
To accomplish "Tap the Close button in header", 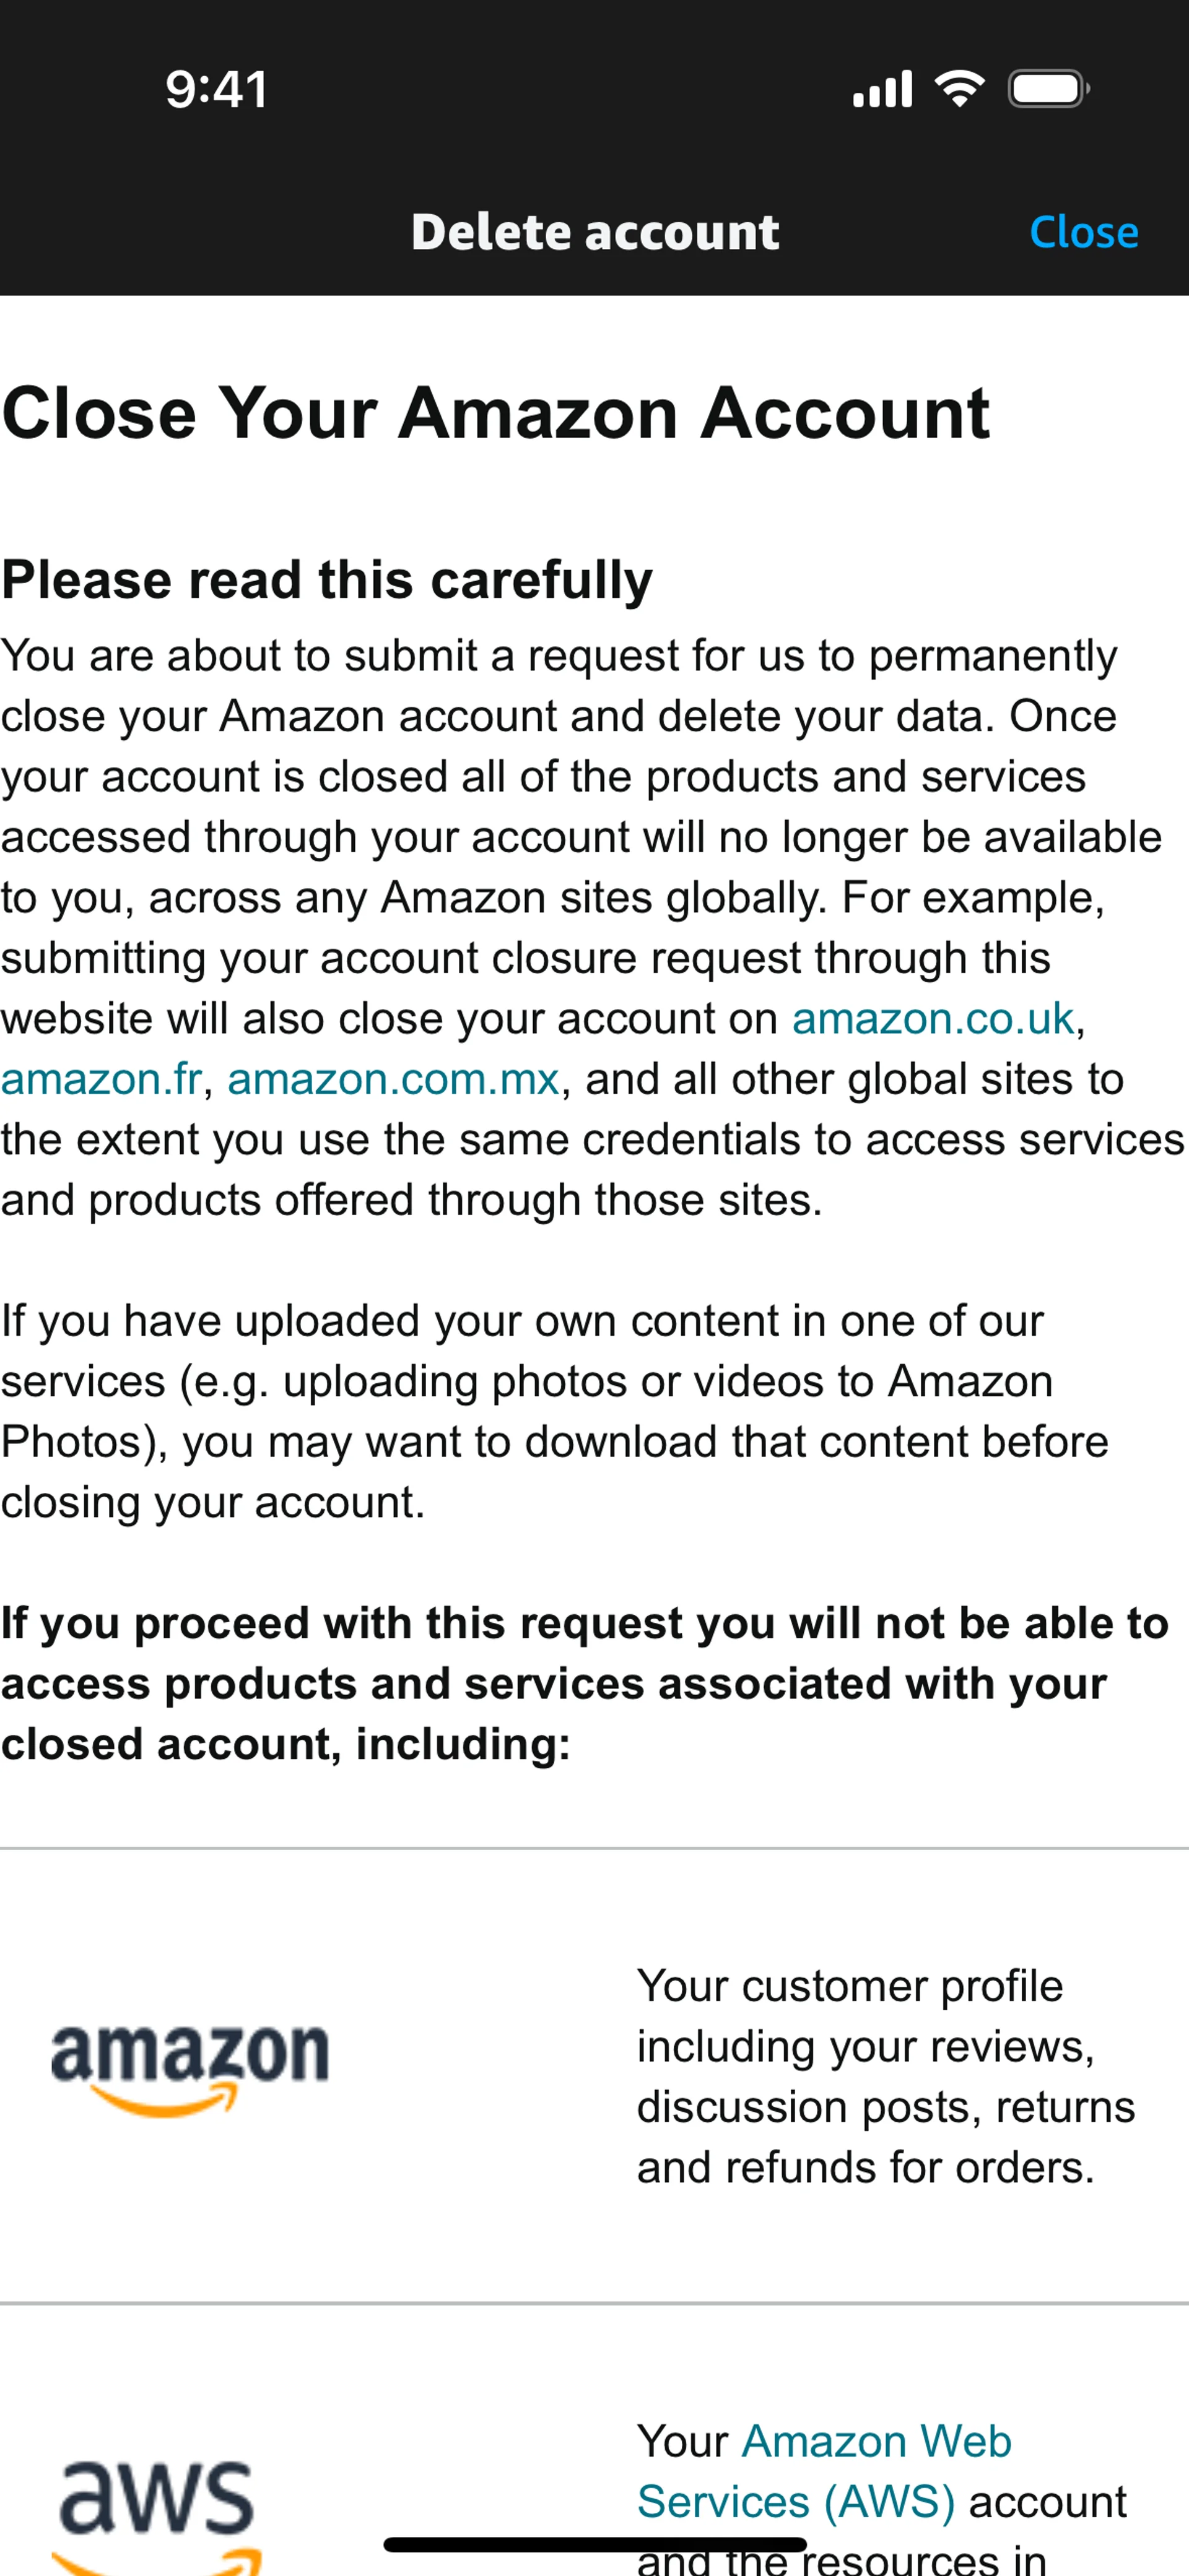I will pos(1083,232).
